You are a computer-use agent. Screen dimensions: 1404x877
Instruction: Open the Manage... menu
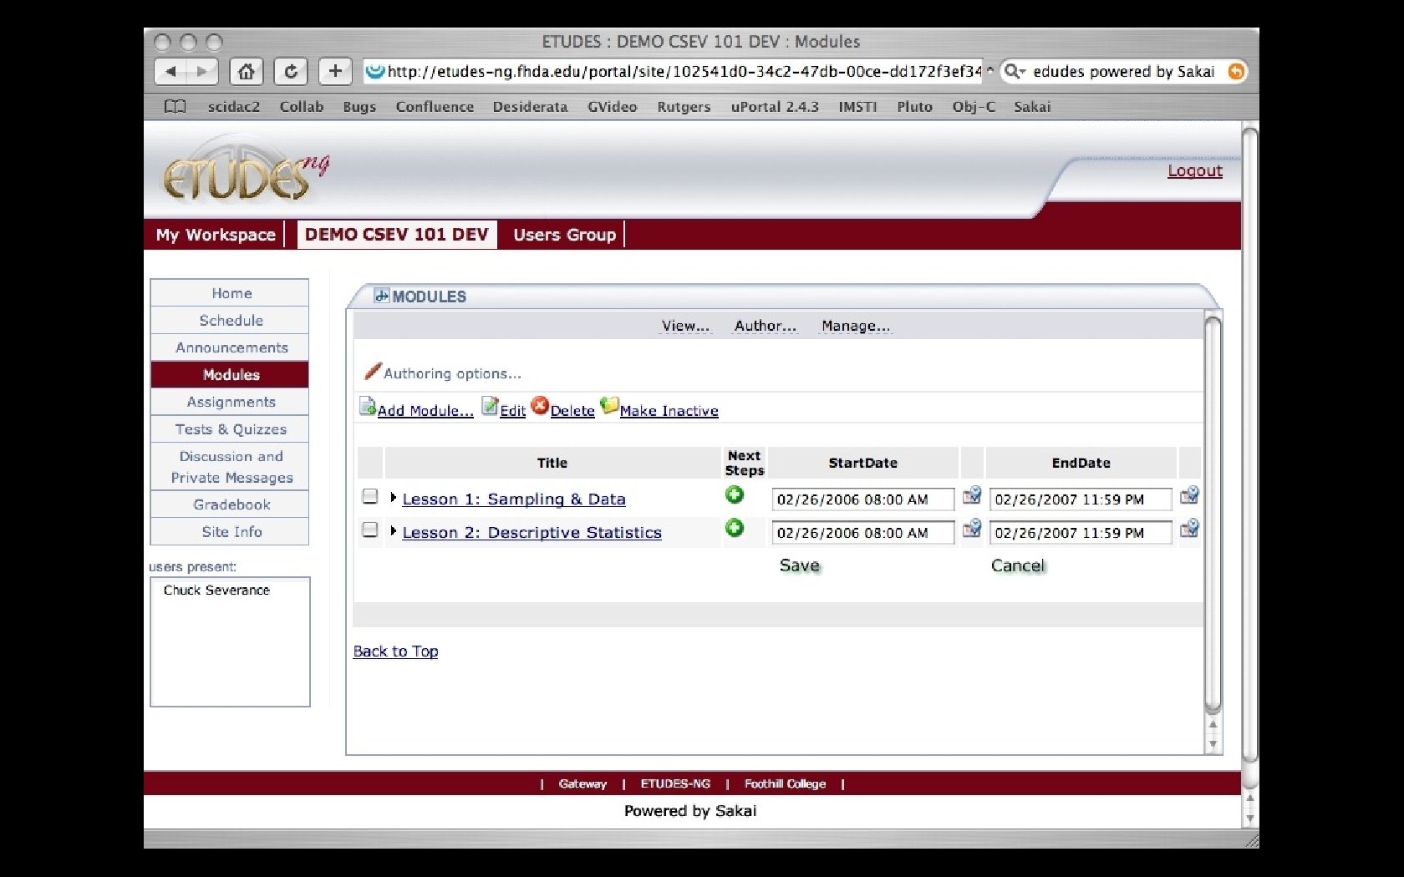(x=856, y=326)
